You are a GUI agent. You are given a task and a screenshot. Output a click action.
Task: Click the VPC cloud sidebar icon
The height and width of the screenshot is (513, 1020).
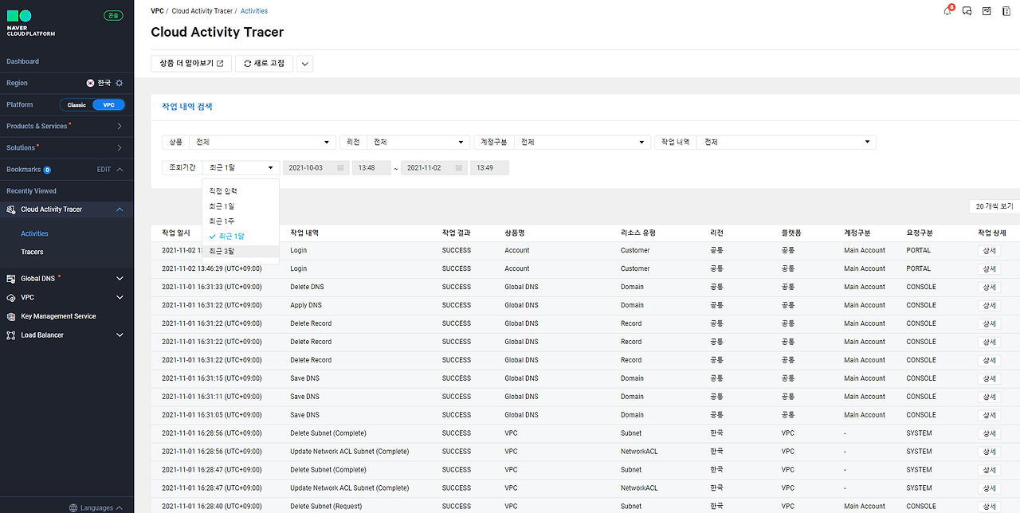coord(11,298)
